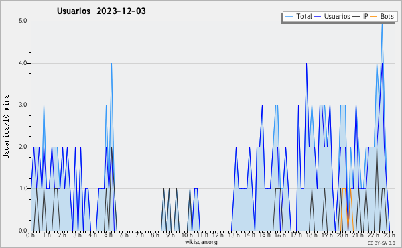
Task: Click the CC BY-SA 3.0 license text
Action: [381, 243]
